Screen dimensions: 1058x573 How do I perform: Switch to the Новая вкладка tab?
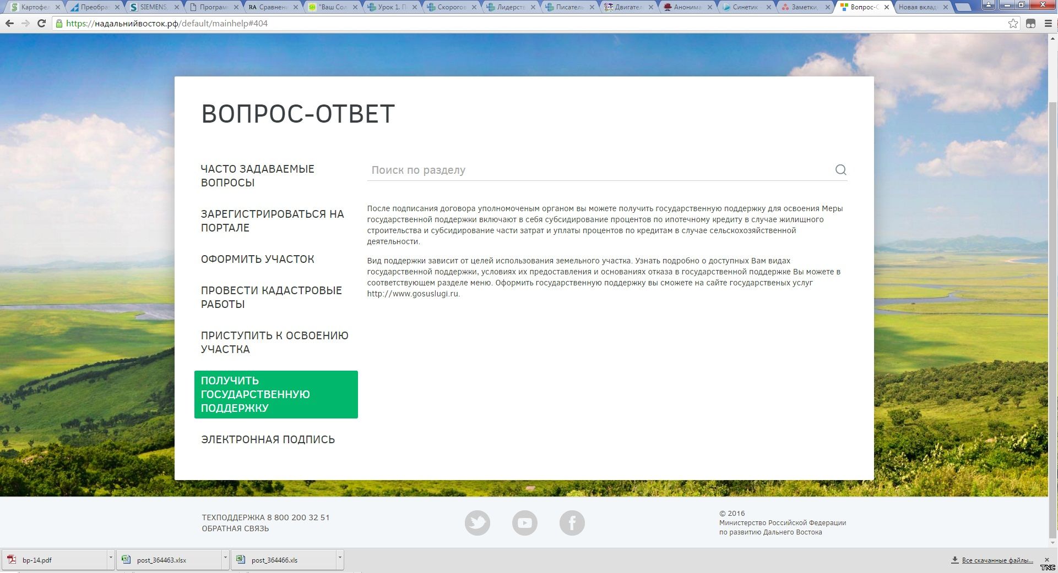click(923, 7)
